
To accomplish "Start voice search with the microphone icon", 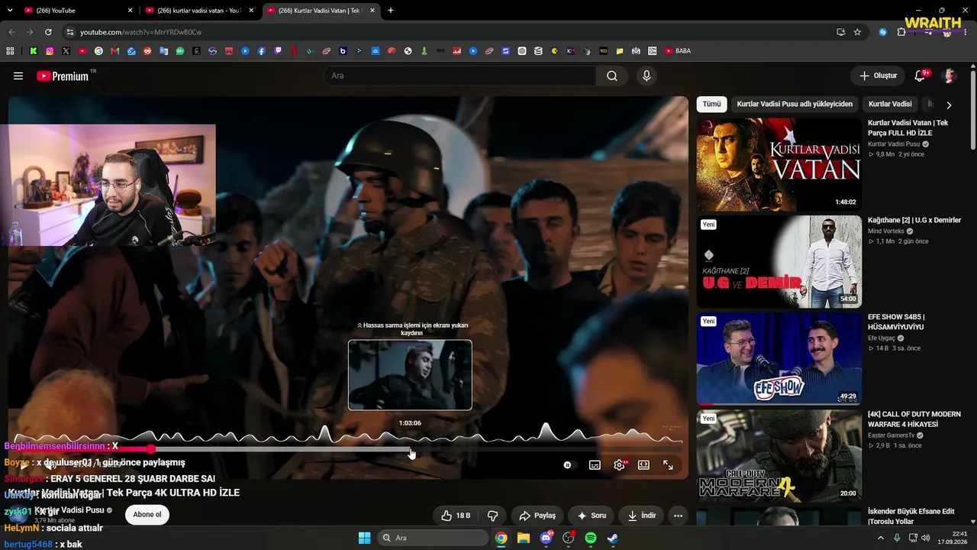I will click(x=646, y=76).
